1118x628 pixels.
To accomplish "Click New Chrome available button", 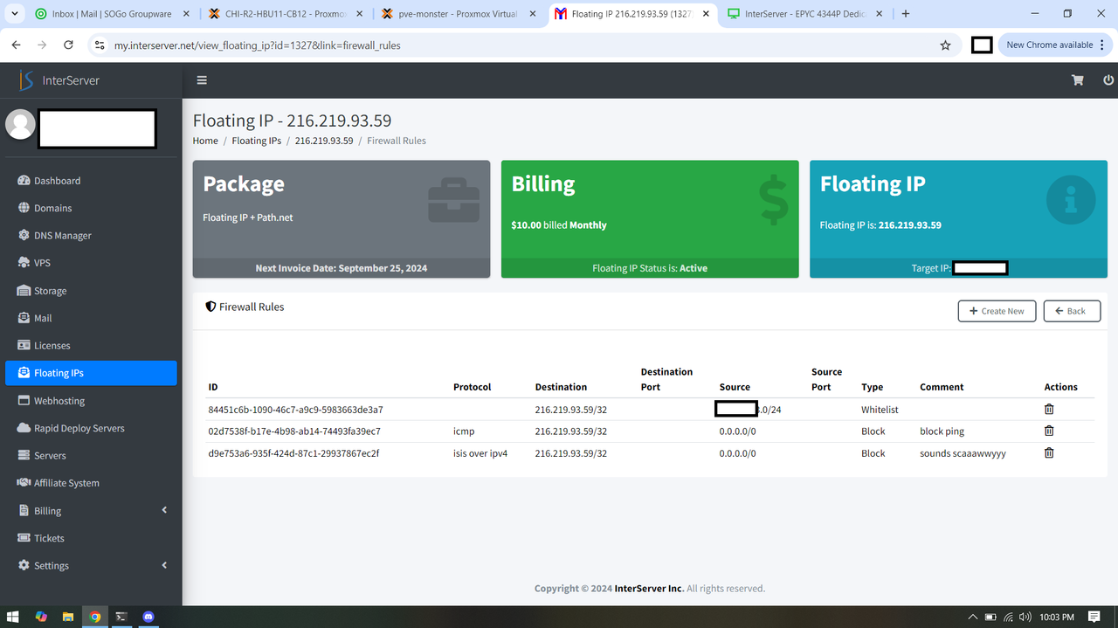I will (x=1055, y=45).
